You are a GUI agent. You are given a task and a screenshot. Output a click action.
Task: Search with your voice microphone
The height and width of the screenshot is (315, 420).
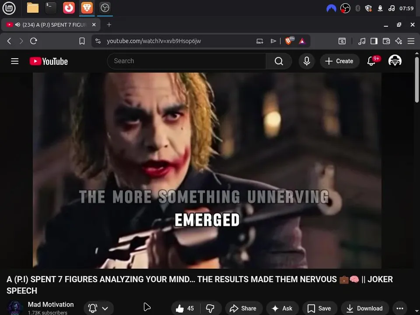[307, 61]
